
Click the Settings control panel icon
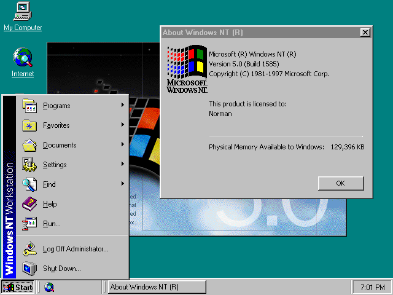[30, 165]
